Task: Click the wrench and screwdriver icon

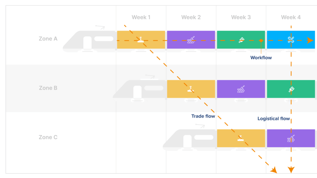Action: [x=291, y=40]
